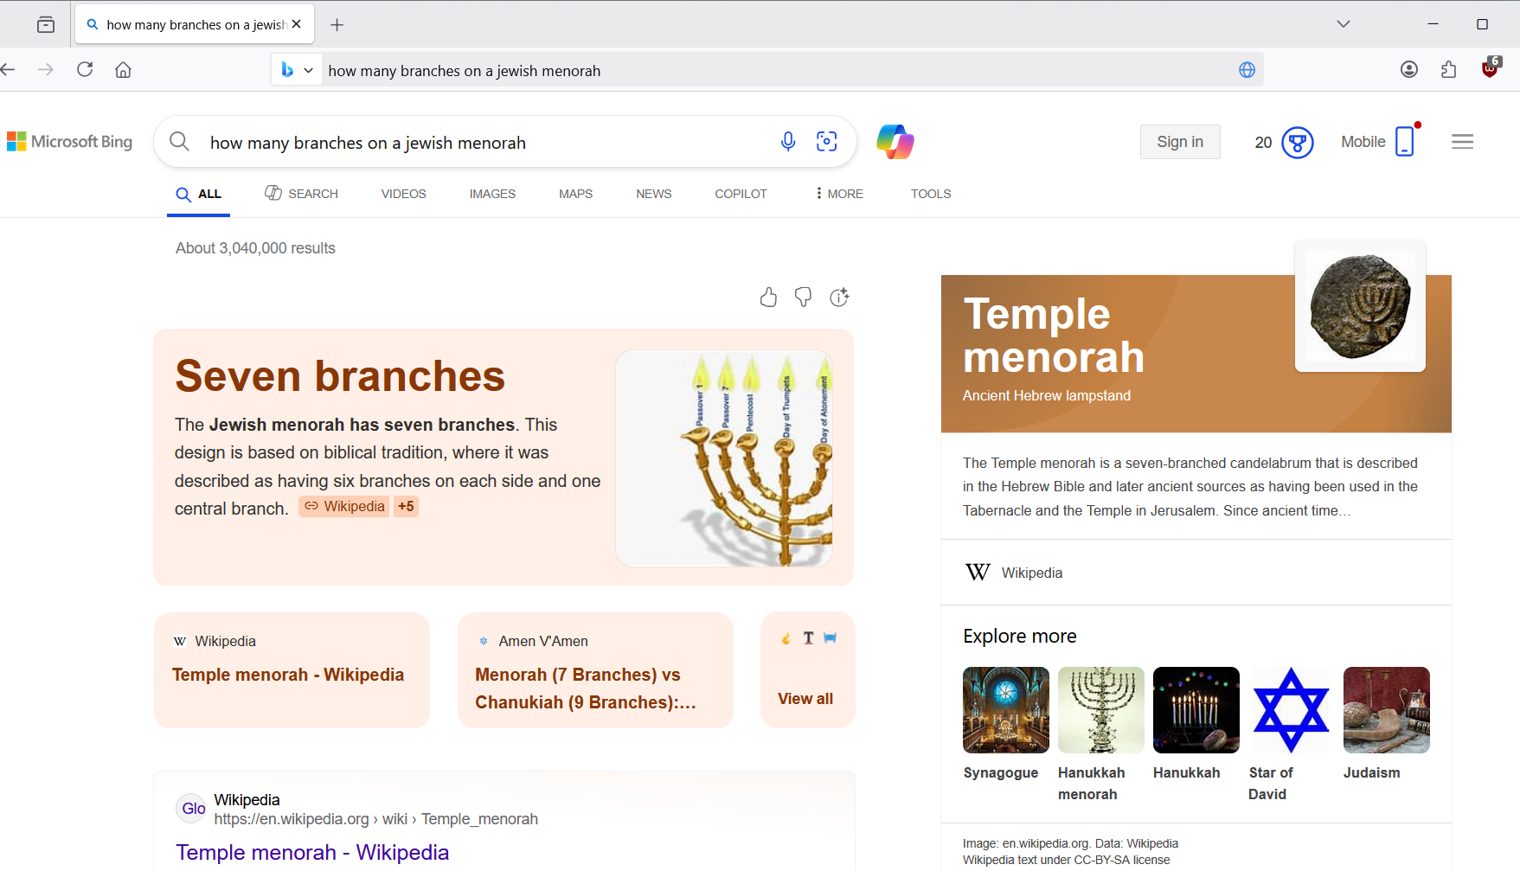Open the golden menorah answer image
This screenshot has height=871, width=1520.
pyautogui.click(x=724, y=458)
